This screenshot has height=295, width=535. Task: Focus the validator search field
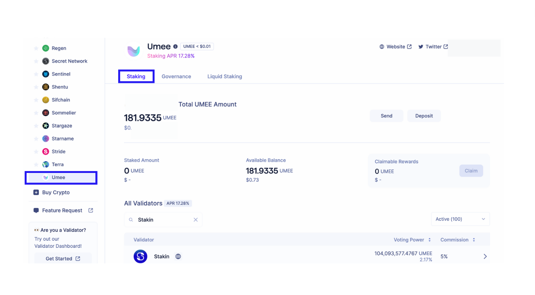[163, 220]
